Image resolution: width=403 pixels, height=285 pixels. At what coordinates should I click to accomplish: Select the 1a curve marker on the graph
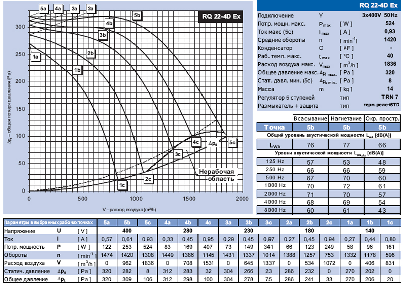coord(35,58)
